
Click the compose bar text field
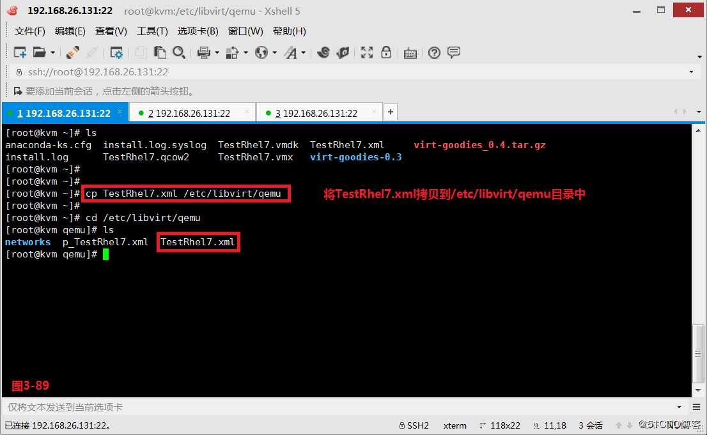[x=338, y=408]
